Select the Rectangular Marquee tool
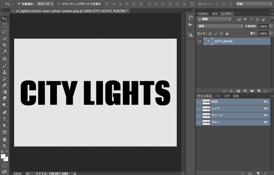274x175 pixels. 5,25
